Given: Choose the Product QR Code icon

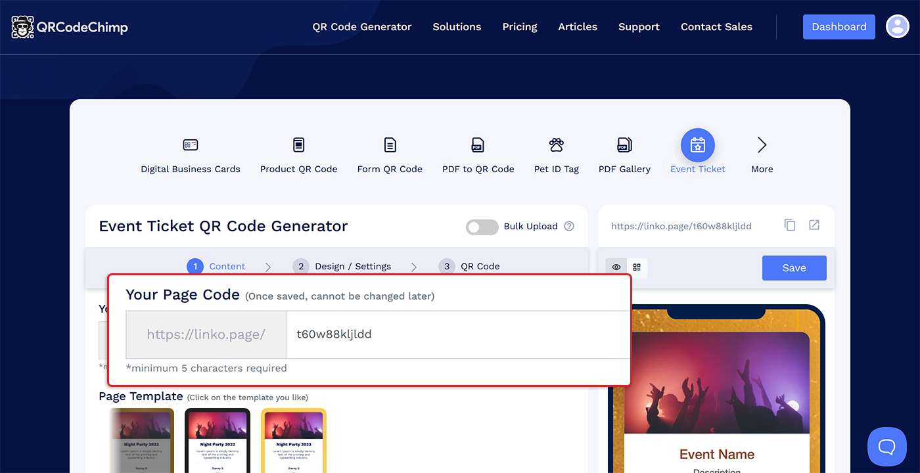Looking at the screenshot, I should 298,145.
